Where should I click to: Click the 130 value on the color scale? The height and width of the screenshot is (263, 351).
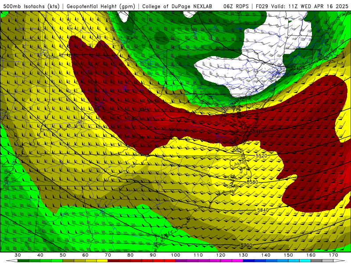(x=244, y=255)
